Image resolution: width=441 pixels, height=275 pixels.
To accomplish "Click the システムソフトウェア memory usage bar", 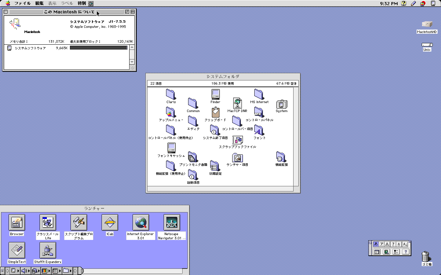I will [99, 48].
